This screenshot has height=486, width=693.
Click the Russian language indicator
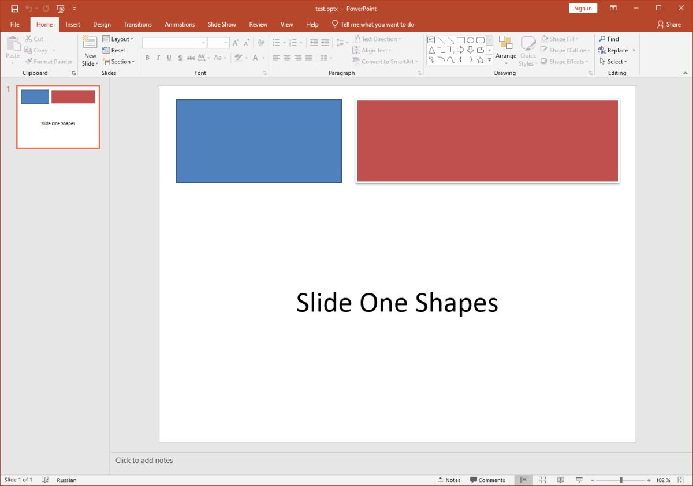coord(66,480)
